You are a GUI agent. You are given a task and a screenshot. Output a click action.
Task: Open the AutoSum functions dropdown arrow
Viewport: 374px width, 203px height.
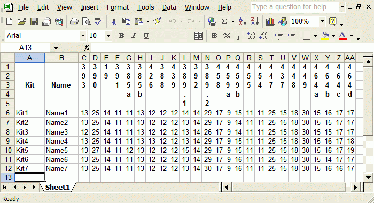233,22
